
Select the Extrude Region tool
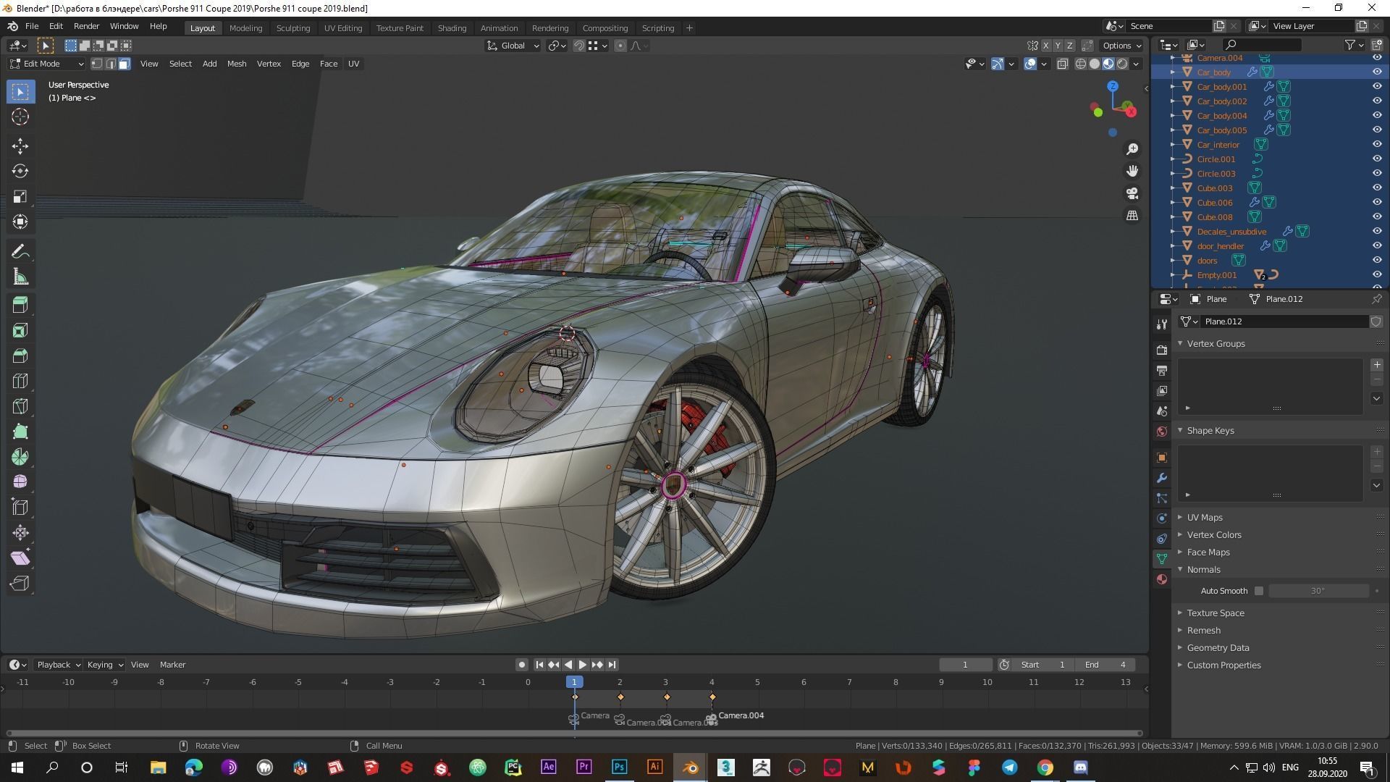point(20,305)
